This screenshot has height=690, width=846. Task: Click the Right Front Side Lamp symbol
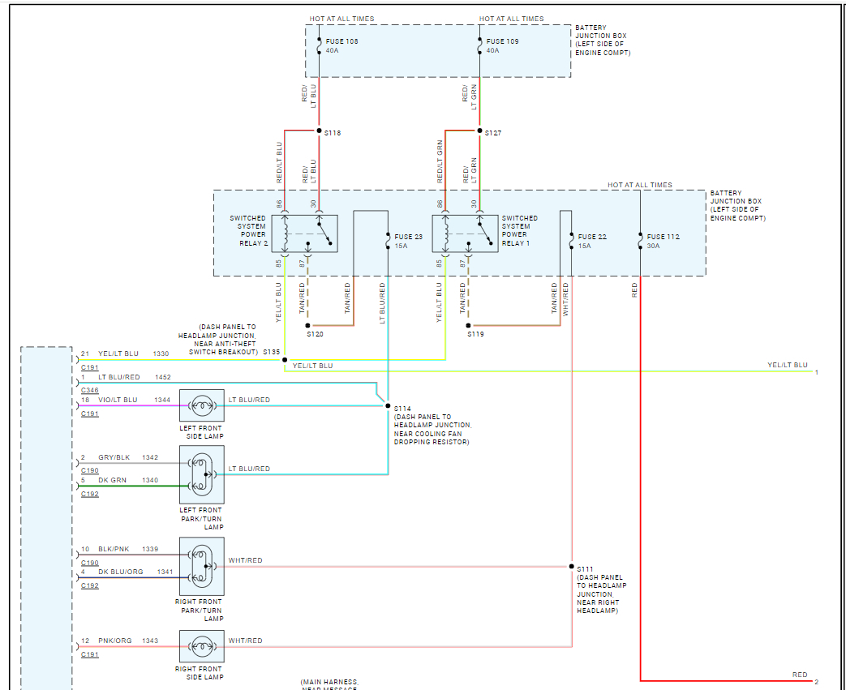click(202, 645)
